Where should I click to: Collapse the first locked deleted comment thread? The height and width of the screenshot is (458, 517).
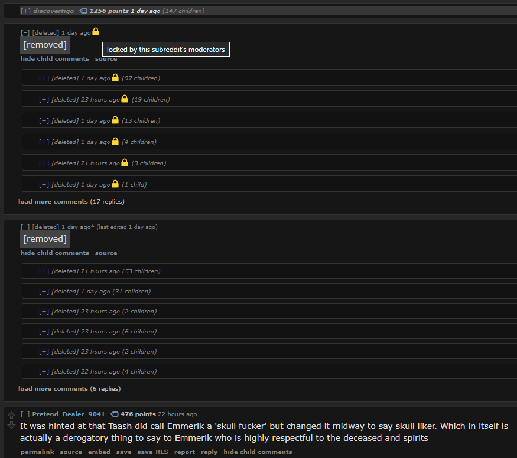point(25,33)
